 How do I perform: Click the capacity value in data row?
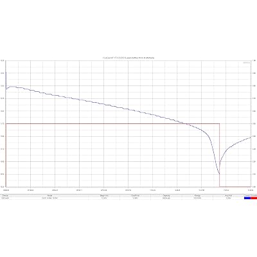pyautogui.click(x=166, y=199)
